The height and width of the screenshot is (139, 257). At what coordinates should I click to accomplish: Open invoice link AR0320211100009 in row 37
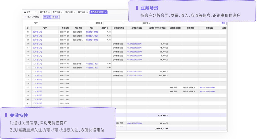coord(207,87)
